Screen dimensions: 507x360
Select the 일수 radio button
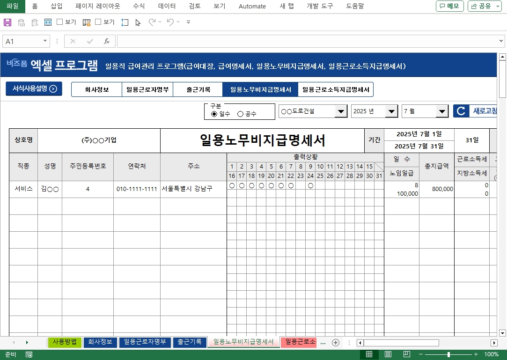tap(214, 114)
